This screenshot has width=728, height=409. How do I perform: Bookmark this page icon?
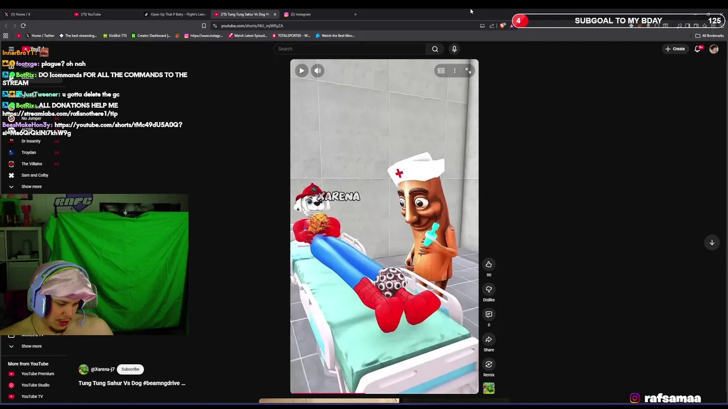pyautogui.click(x=204, y=26)
